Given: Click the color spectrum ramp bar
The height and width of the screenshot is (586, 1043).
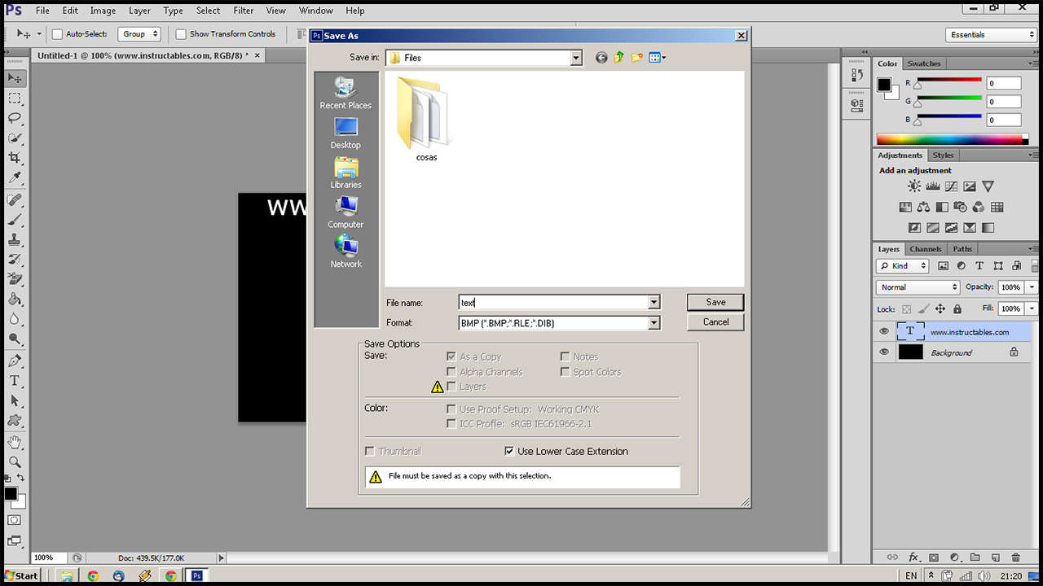Looking at the screenshot, I should (952, 139).
